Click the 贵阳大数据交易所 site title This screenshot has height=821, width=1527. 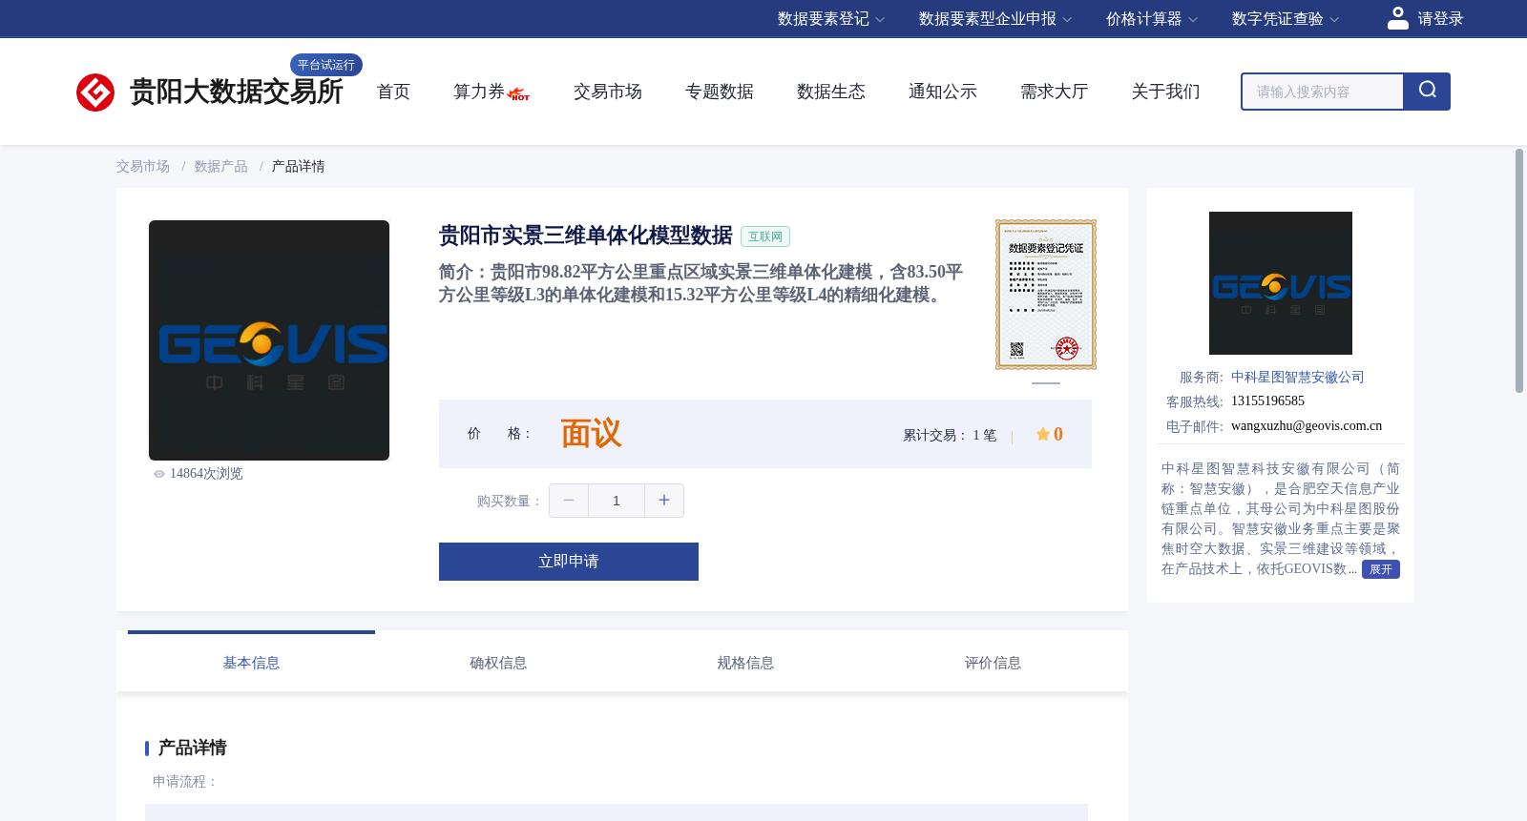(x=236, y=92)
